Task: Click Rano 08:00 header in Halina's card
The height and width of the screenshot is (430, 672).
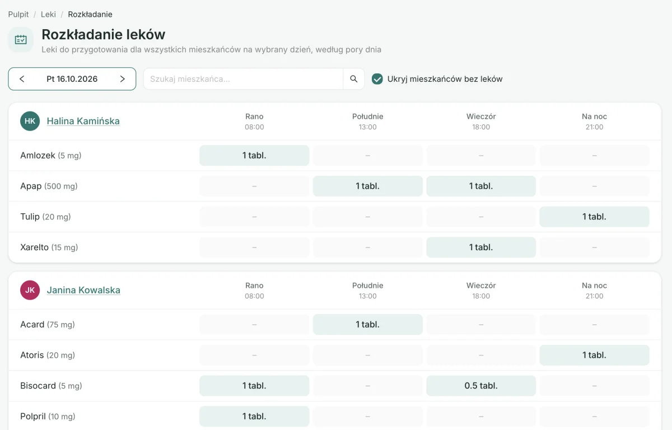Action: pyautogui.click(x=254, y=121)
